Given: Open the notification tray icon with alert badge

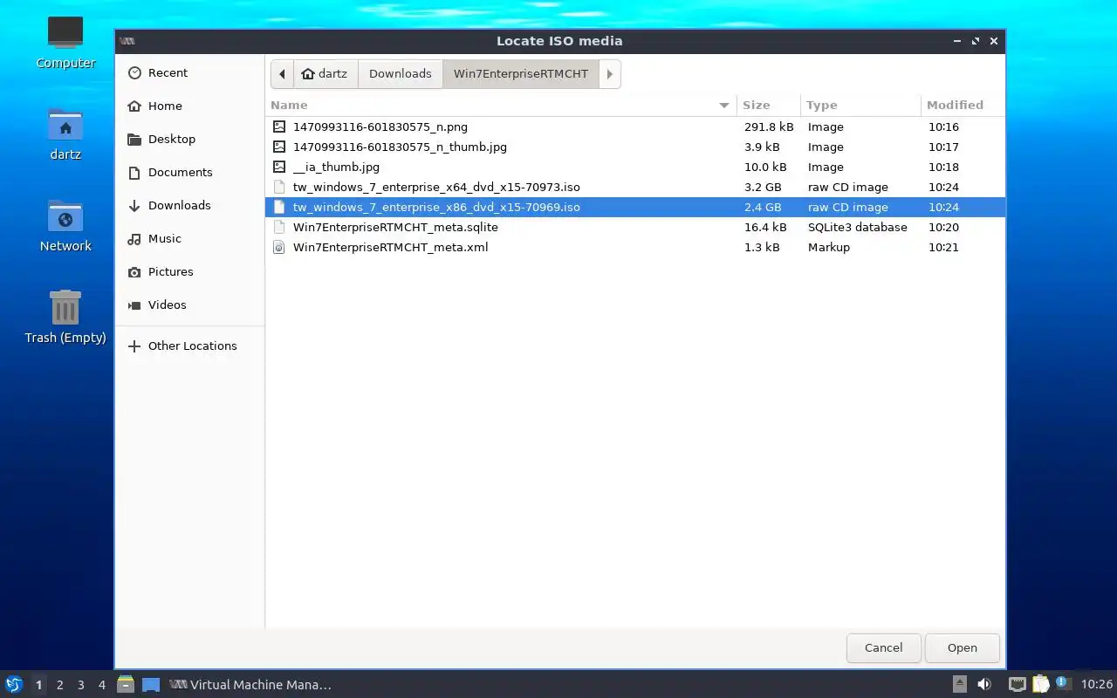Looking at the screenshot, I should [1062, 684].
